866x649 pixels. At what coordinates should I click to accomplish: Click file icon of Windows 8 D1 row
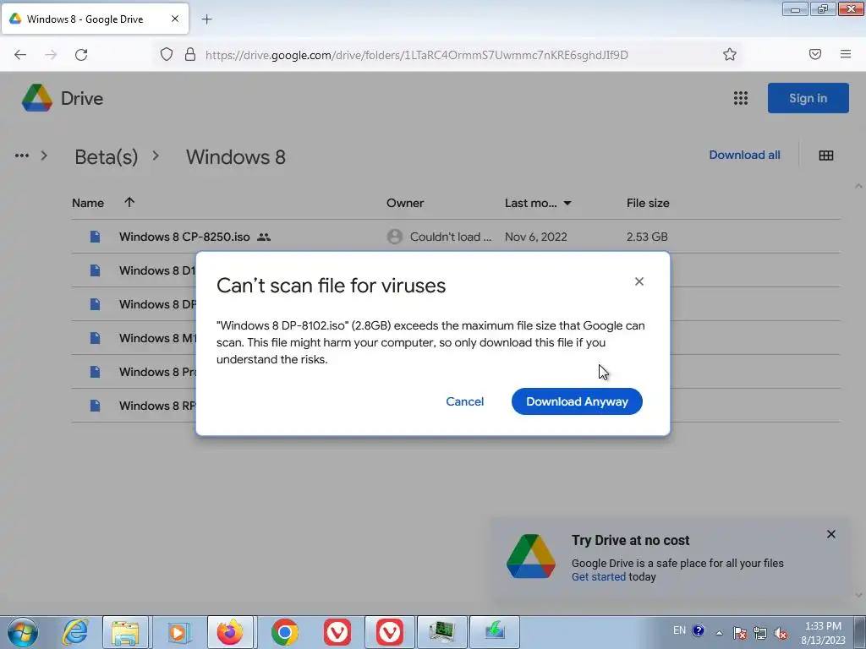coord(95,270)
